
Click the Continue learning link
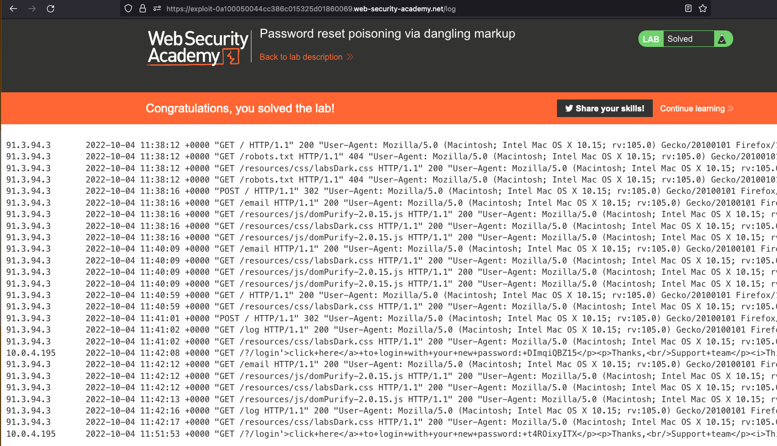[x=692, y=108]
